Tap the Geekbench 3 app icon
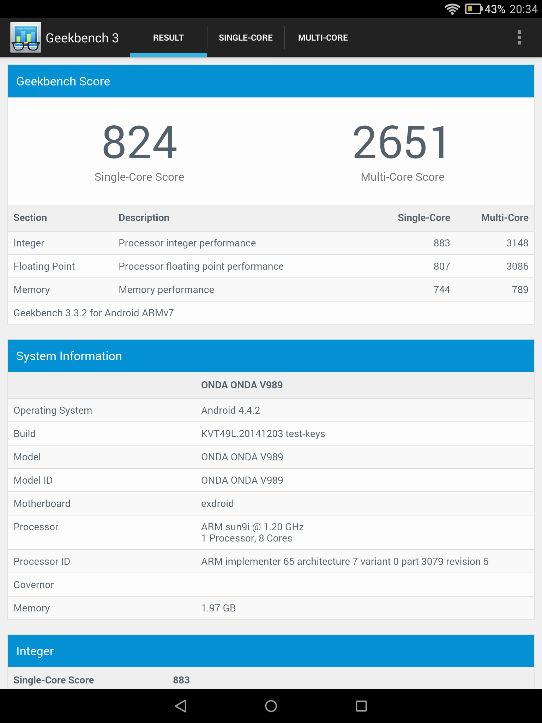Image resolution: width=542 pixels, height=723 pixels. coord(26,37)
